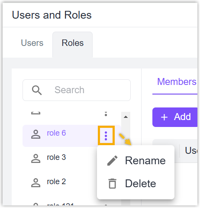This screenshot has width=200, height=208.
Task: Click the trash icon next to Delete
Action: (113, 184)
